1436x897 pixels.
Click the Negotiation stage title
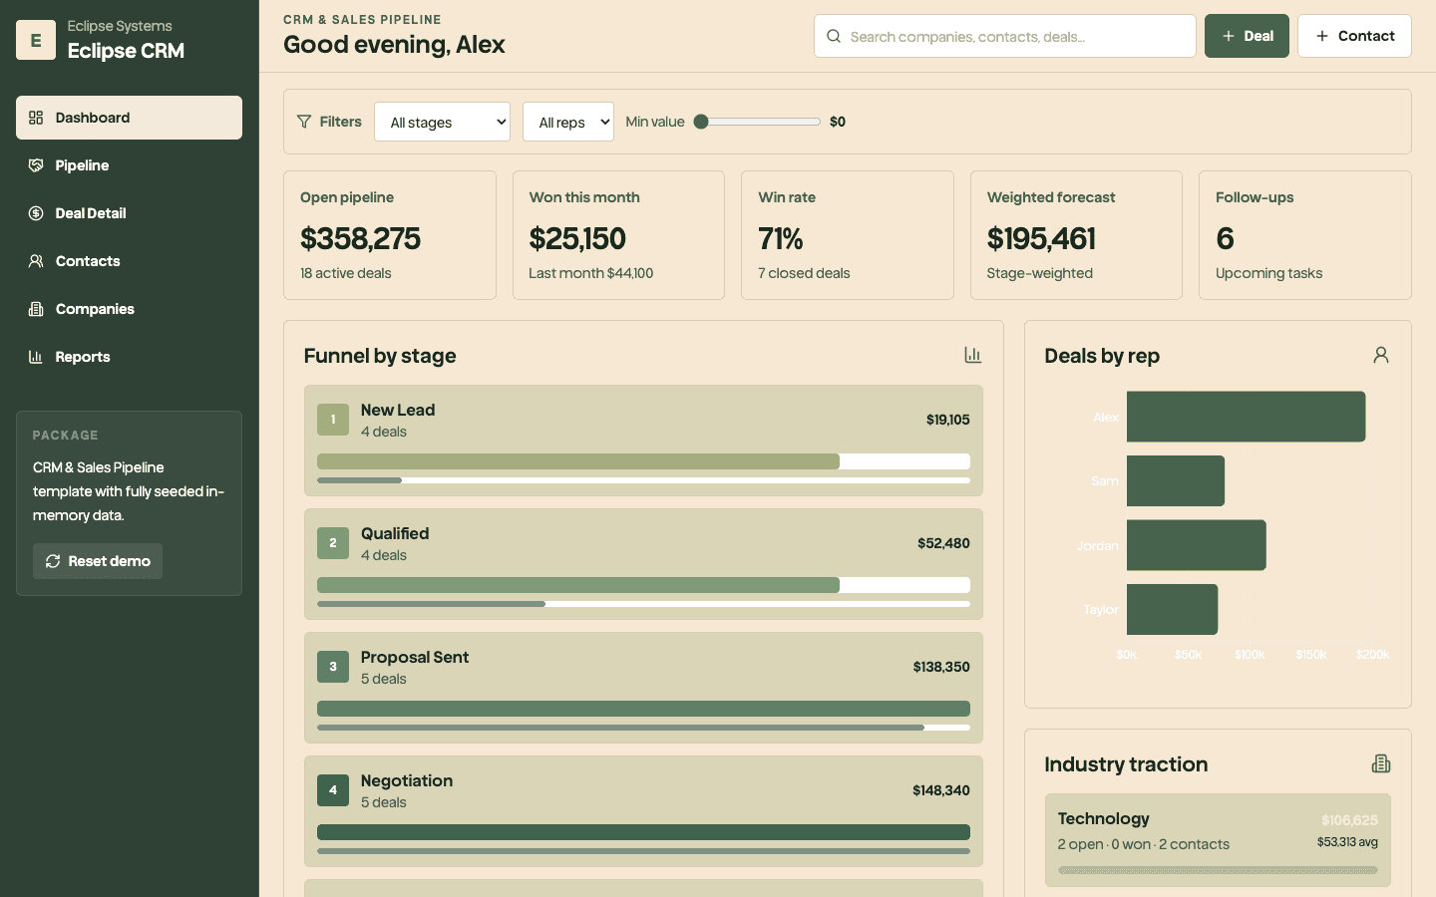407,780
